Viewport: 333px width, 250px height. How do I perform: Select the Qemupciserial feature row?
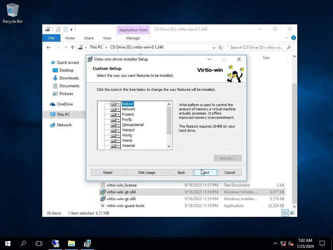133,125
